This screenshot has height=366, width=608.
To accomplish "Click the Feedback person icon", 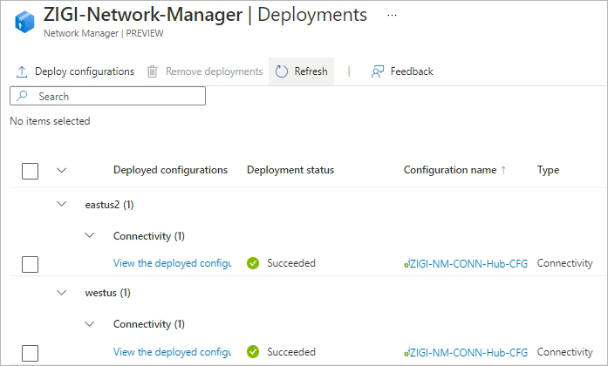I will pyautogui.click(x=378, y=71).
